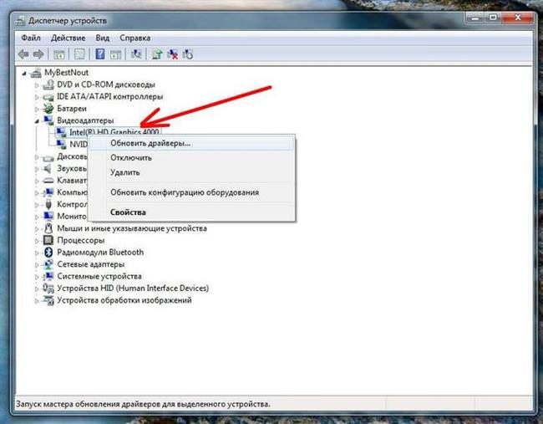Open the blue Help toolbar icon
This screenshot has width=543, height=424.
coord(100,54)
